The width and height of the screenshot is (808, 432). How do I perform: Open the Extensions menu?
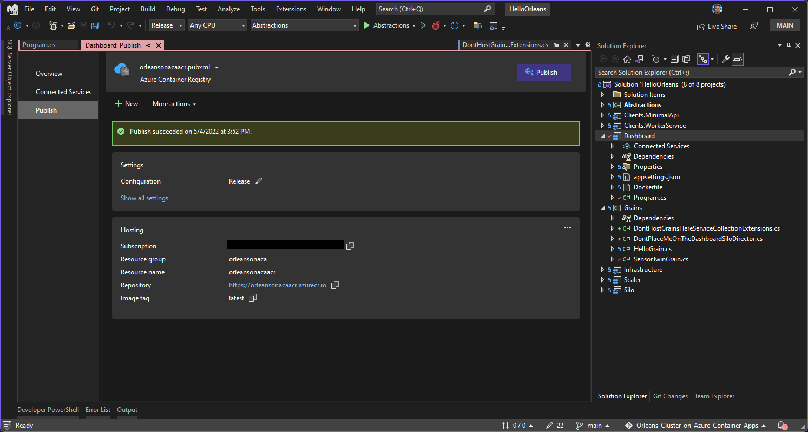(291, 9)
